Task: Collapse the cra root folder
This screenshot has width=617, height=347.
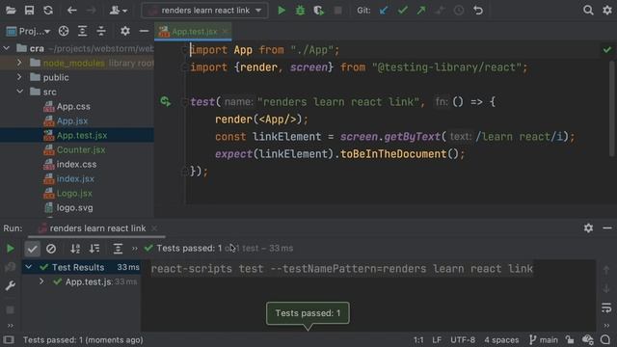Action: point(7,48)
